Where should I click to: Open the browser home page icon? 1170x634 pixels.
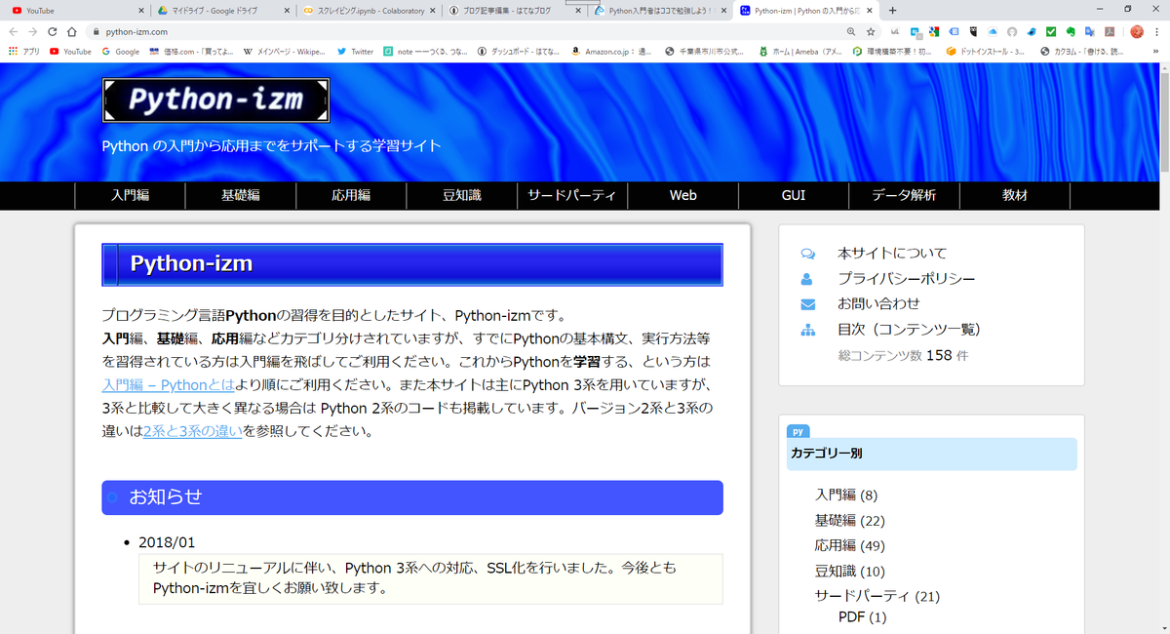click(71, 31)
